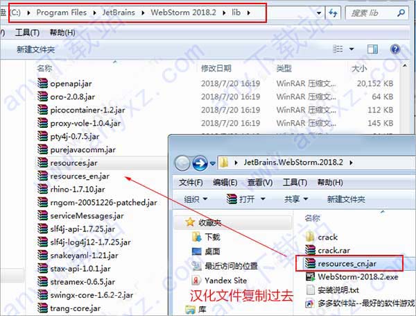This screenshot has width=416, height=316.
Task: Click WebStorm 2018.2 in the address path
Action: pos(183,13)
